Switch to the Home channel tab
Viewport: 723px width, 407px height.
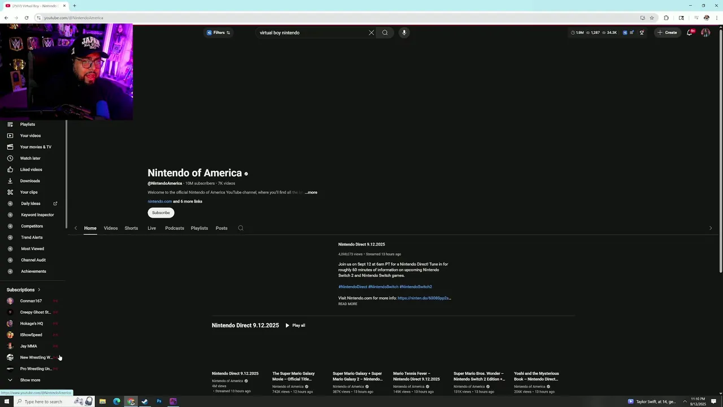tap(90, 228)
